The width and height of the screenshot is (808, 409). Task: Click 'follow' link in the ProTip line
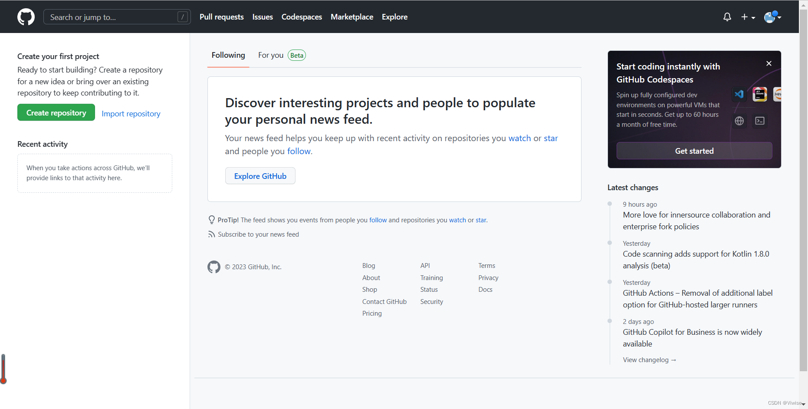378,220
